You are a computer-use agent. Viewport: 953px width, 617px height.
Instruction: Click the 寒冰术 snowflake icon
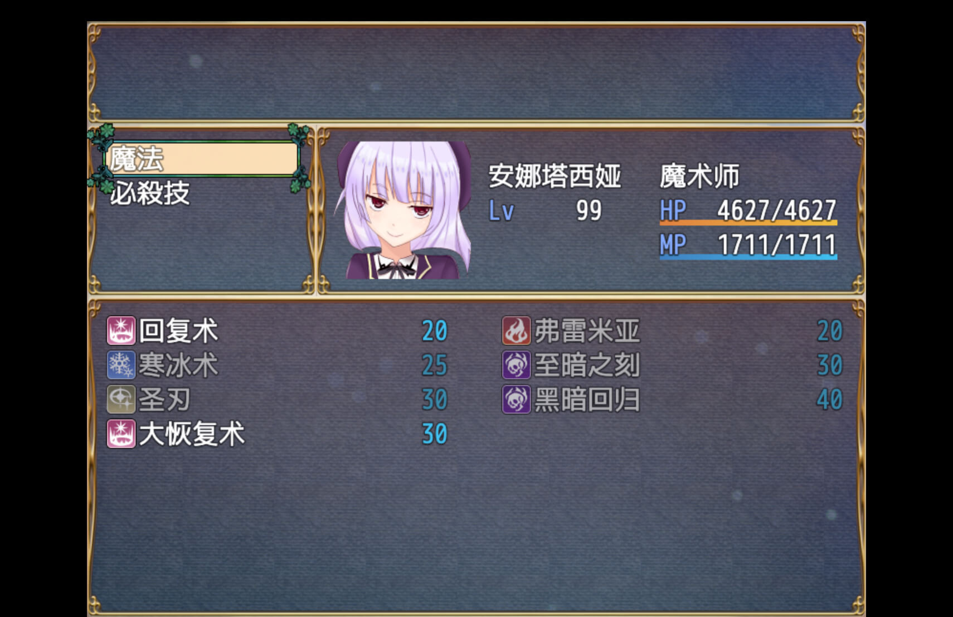[121, 365]
